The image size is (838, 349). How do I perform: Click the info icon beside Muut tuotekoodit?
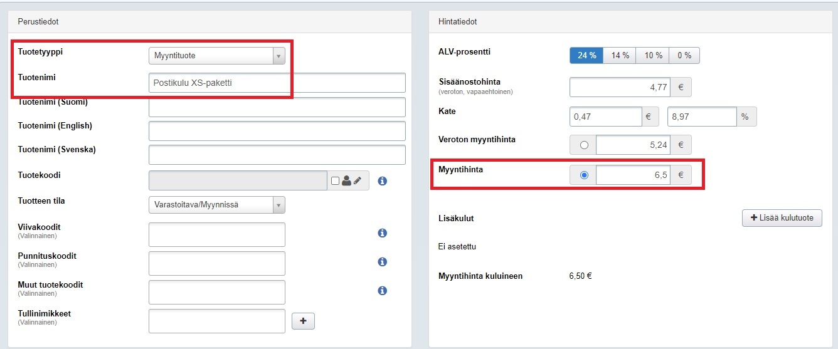tap(383, 291)
